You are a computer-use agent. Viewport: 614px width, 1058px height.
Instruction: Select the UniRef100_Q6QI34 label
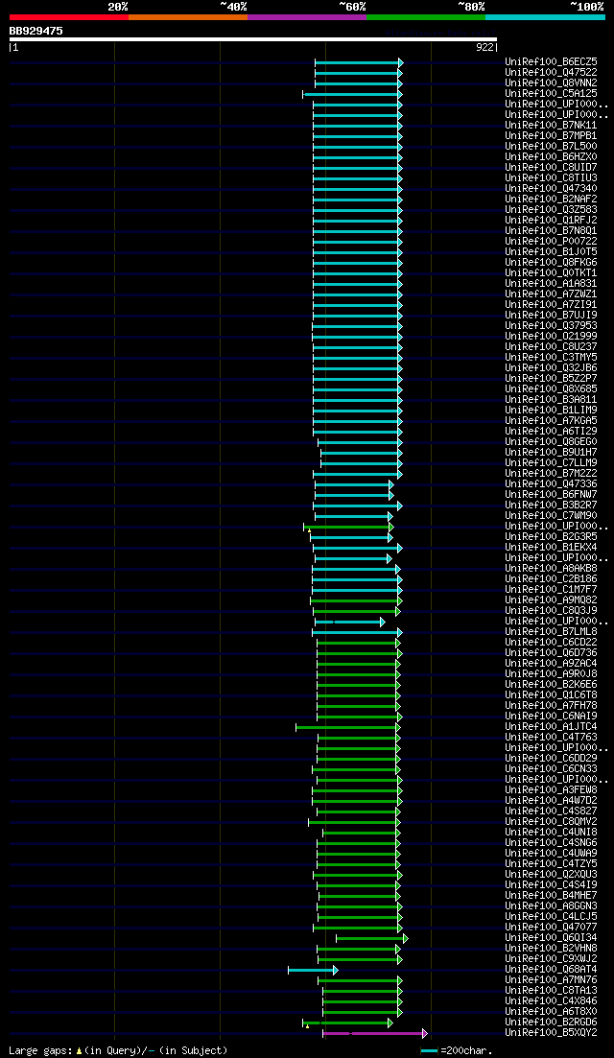point(551,937)
